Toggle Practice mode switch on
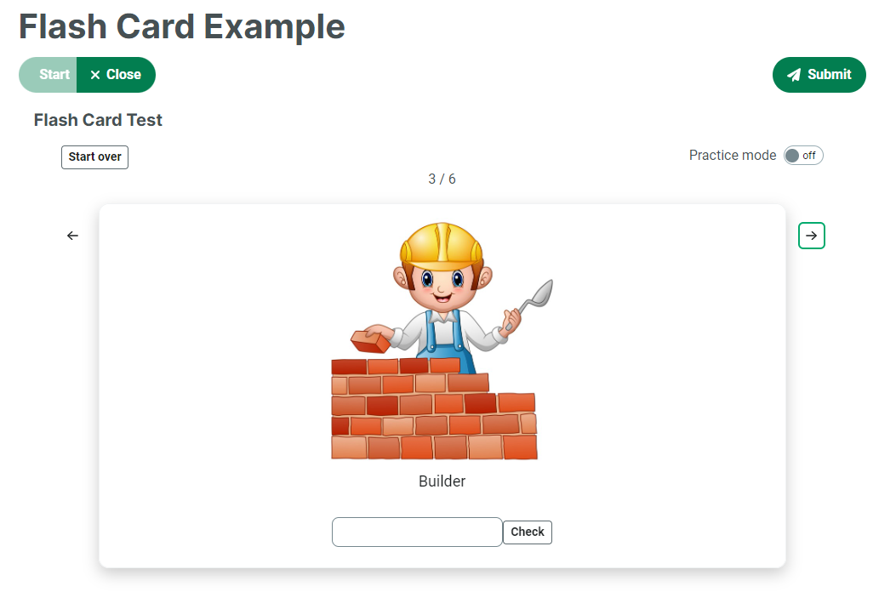Screen dimensions: 896x592 (803, 156)
